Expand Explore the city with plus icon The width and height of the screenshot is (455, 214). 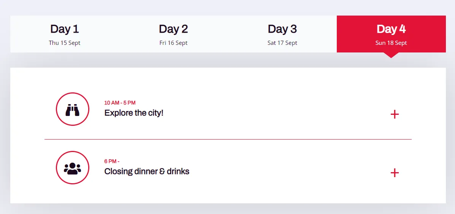(395, 114)
